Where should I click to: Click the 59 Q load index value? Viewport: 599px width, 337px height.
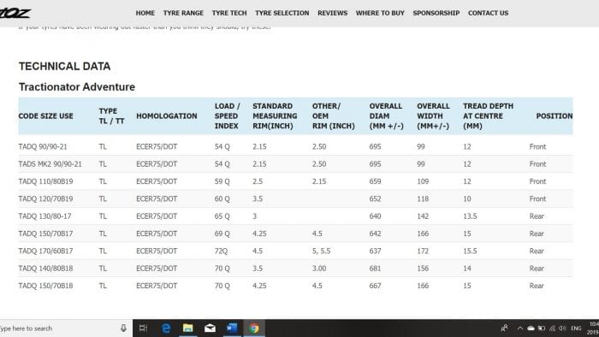click(x=222, y=181)
